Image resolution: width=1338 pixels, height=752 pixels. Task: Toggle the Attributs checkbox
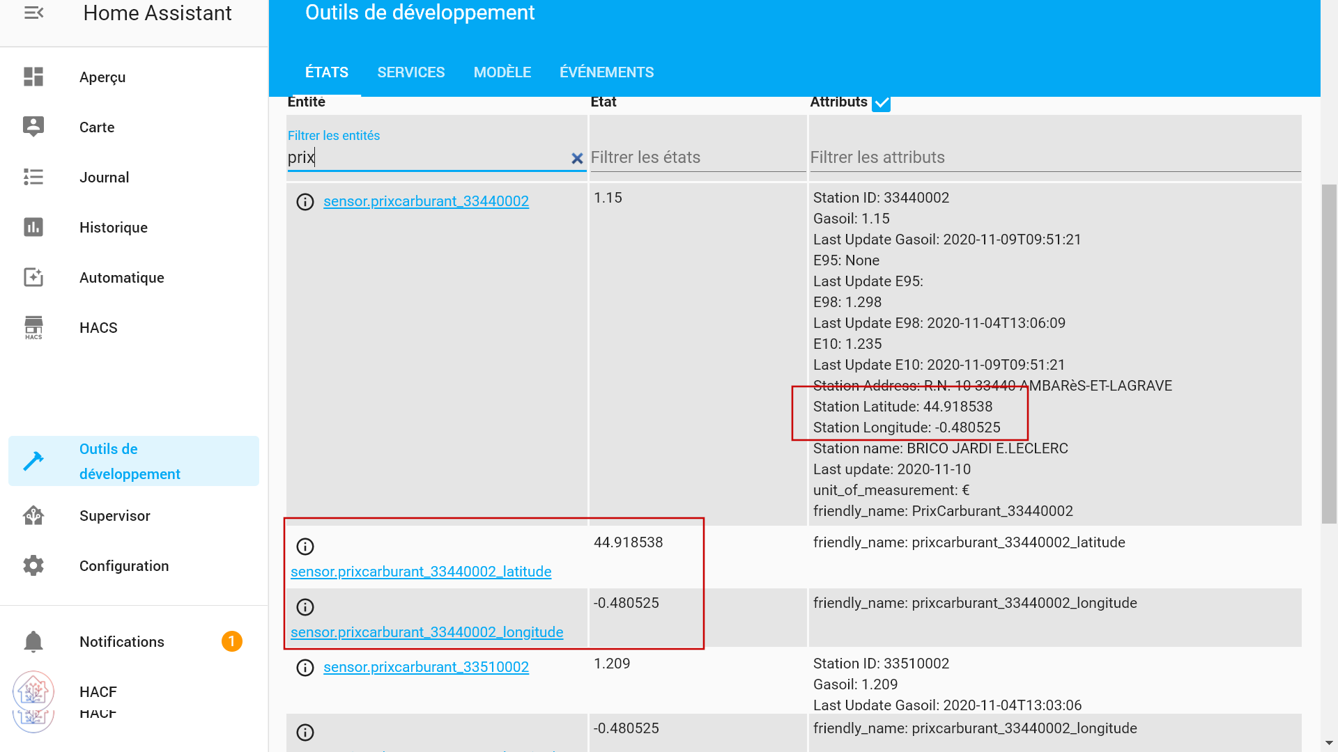[881, 103]
